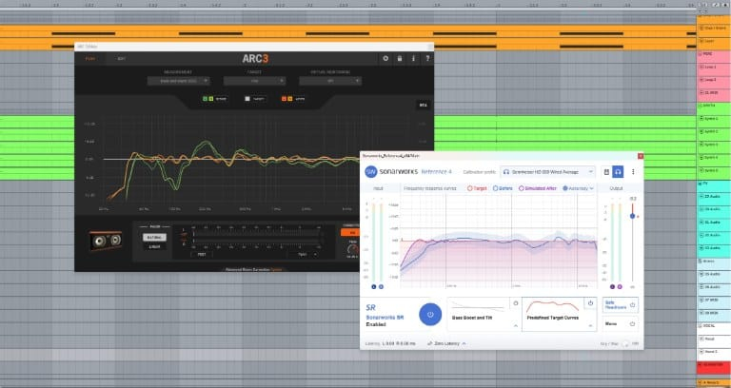Select Linear phase button in ARC3
Viewport: 731px width, 388px height.
pyautogui.click(x=154, y=246)
